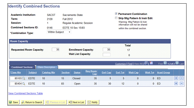This screenshot has height=108, width=194.
Task: Click class number field 85103
Action: click(x=16, y=78)
